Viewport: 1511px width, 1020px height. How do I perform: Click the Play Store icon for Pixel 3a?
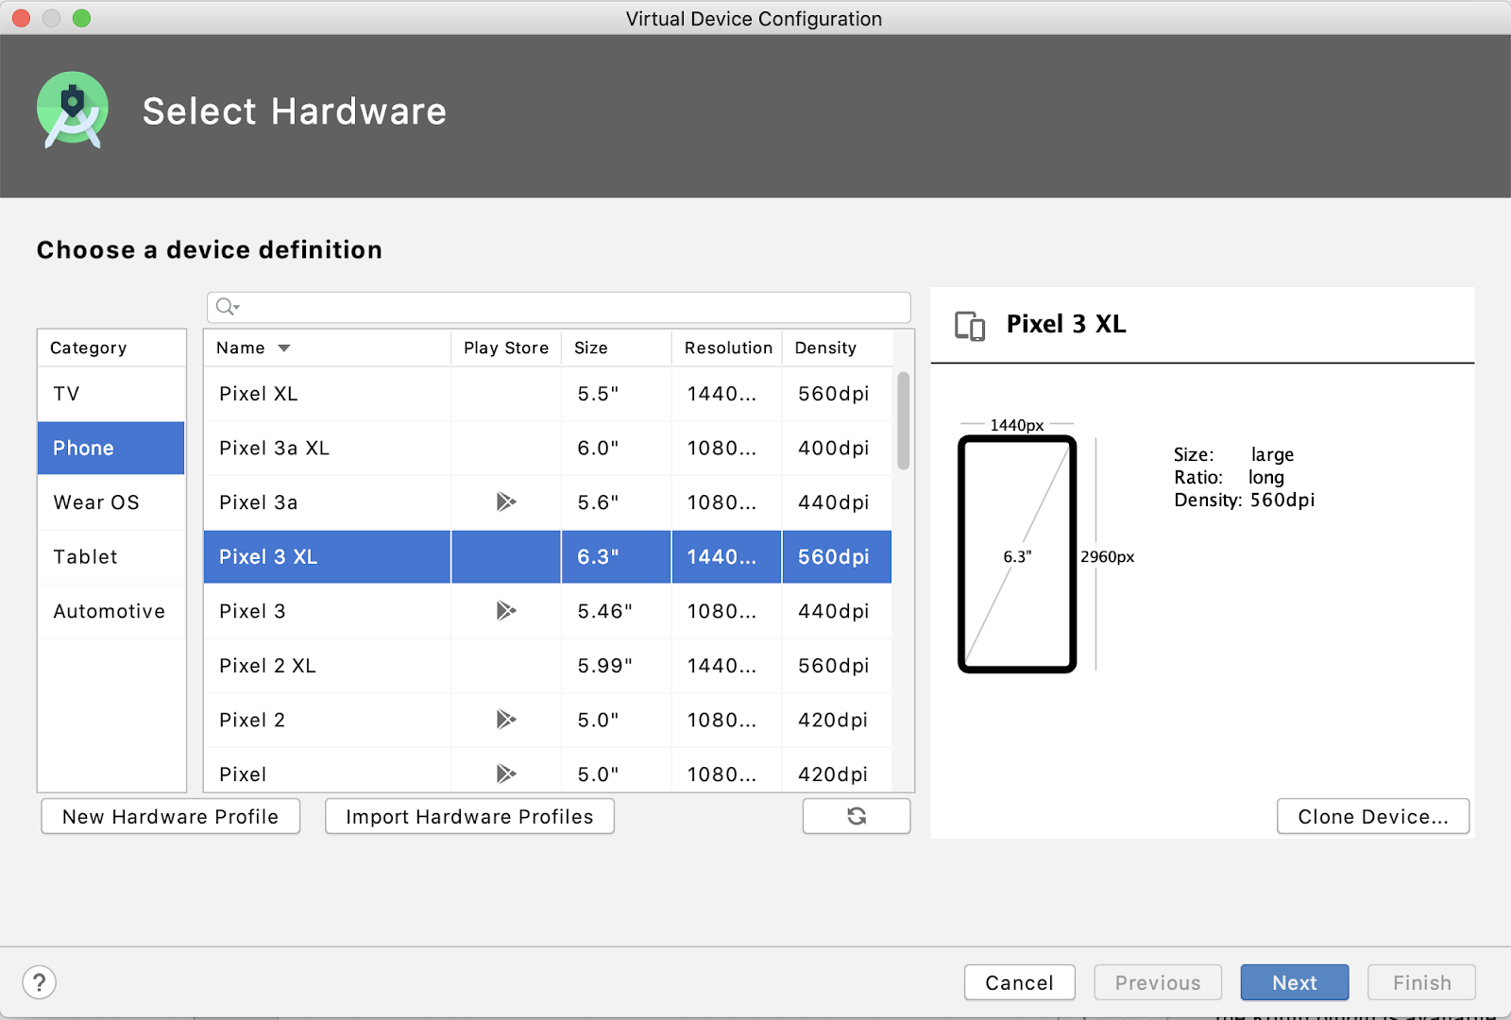(506, 501)
